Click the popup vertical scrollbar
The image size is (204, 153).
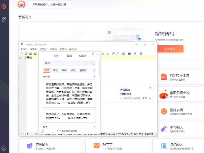point(99,68)
